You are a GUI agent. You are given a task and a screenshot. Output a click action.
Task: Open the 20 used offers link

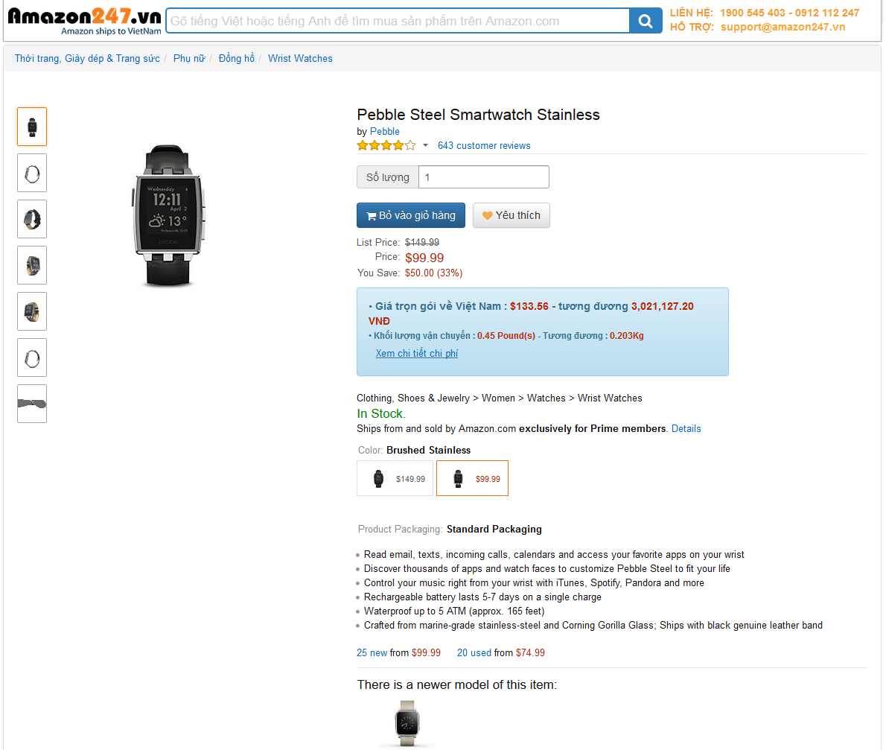[x=474, y=652]
